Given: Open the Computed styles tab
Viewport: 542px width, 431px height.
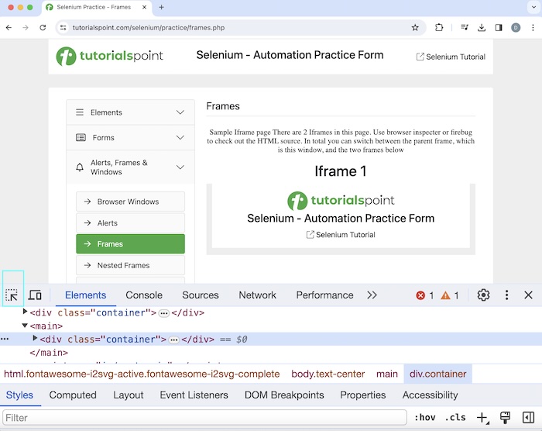Looking at the screenshot, I should (x=73, y=395).
